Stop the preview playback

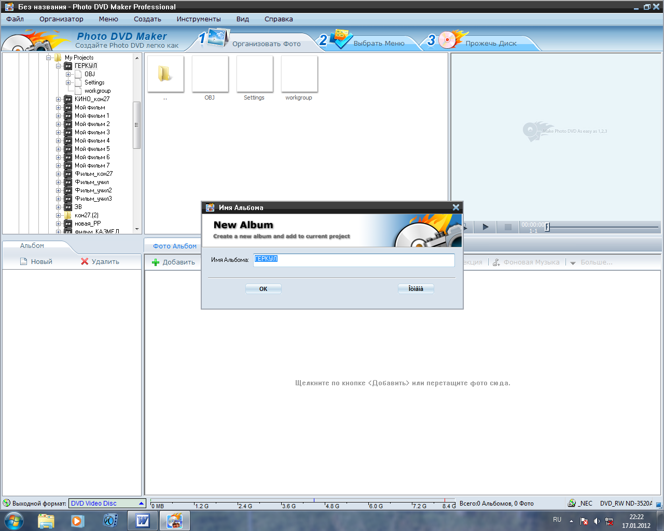click(508, 227)
